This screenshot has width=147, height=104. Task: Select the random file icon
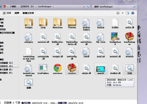72,69
